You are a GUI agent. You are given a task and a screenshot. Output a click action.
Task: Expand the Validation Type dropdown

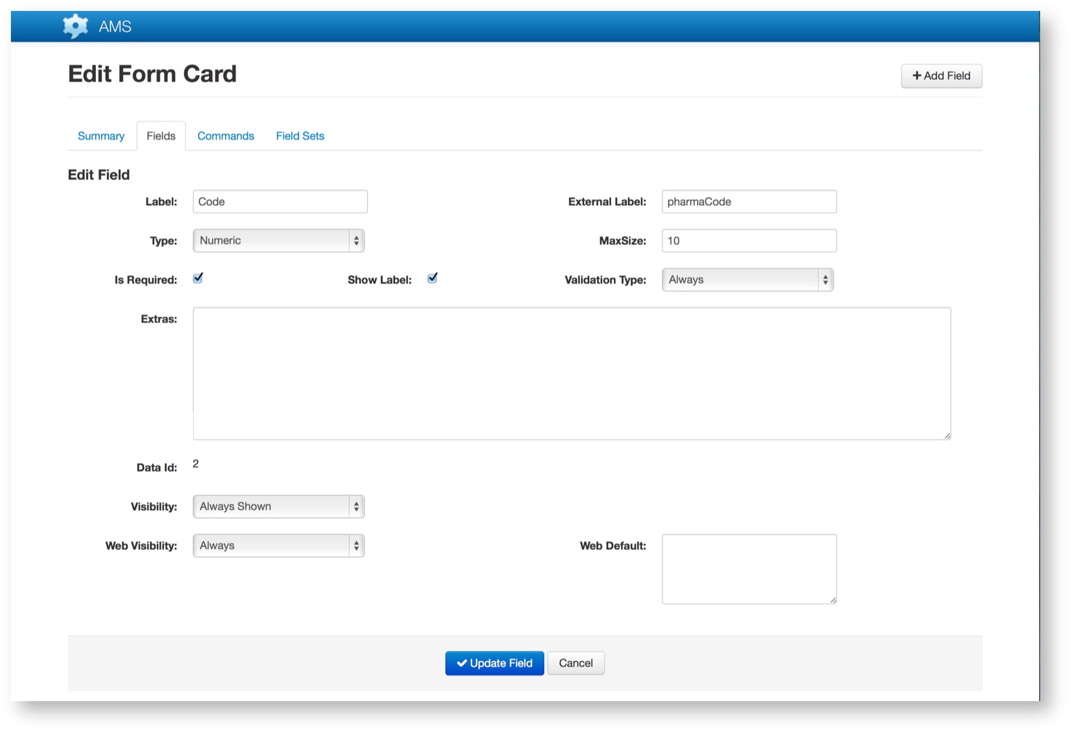(747, 280)
